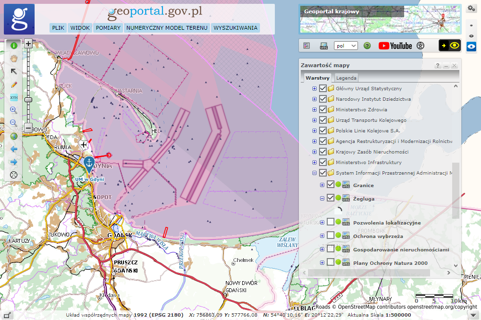Go to previous map view arrow
The image size is (481, 320).
[14, 149]
